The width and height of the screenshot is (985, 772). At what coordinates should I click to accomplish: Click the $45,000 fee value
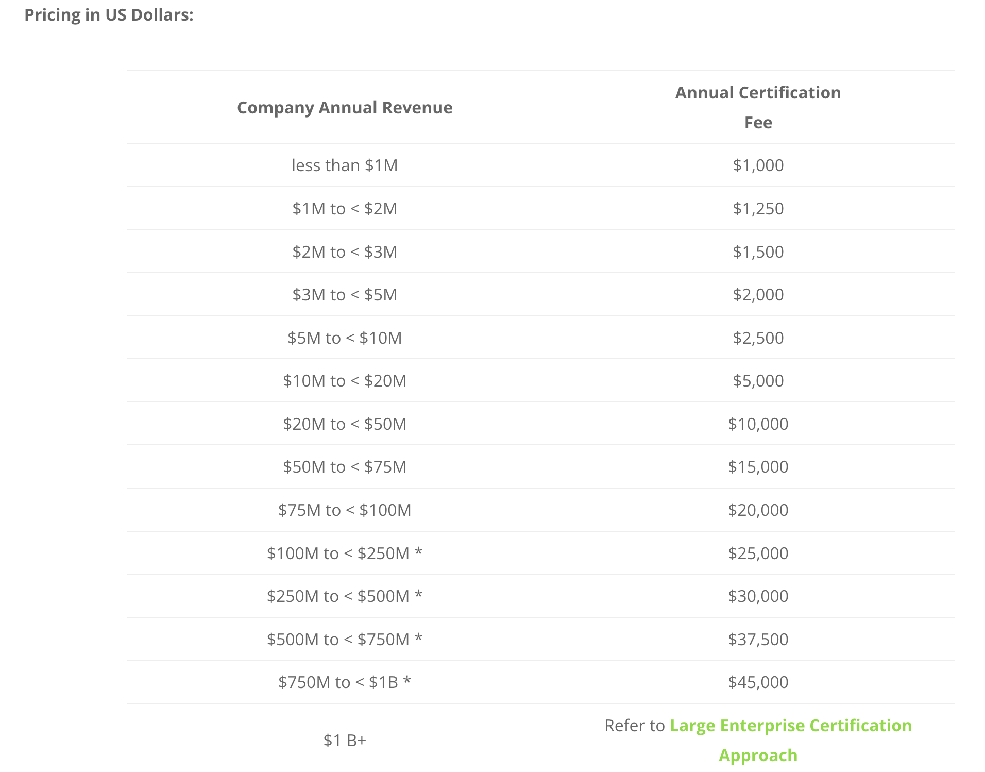(x=758, y=682)
